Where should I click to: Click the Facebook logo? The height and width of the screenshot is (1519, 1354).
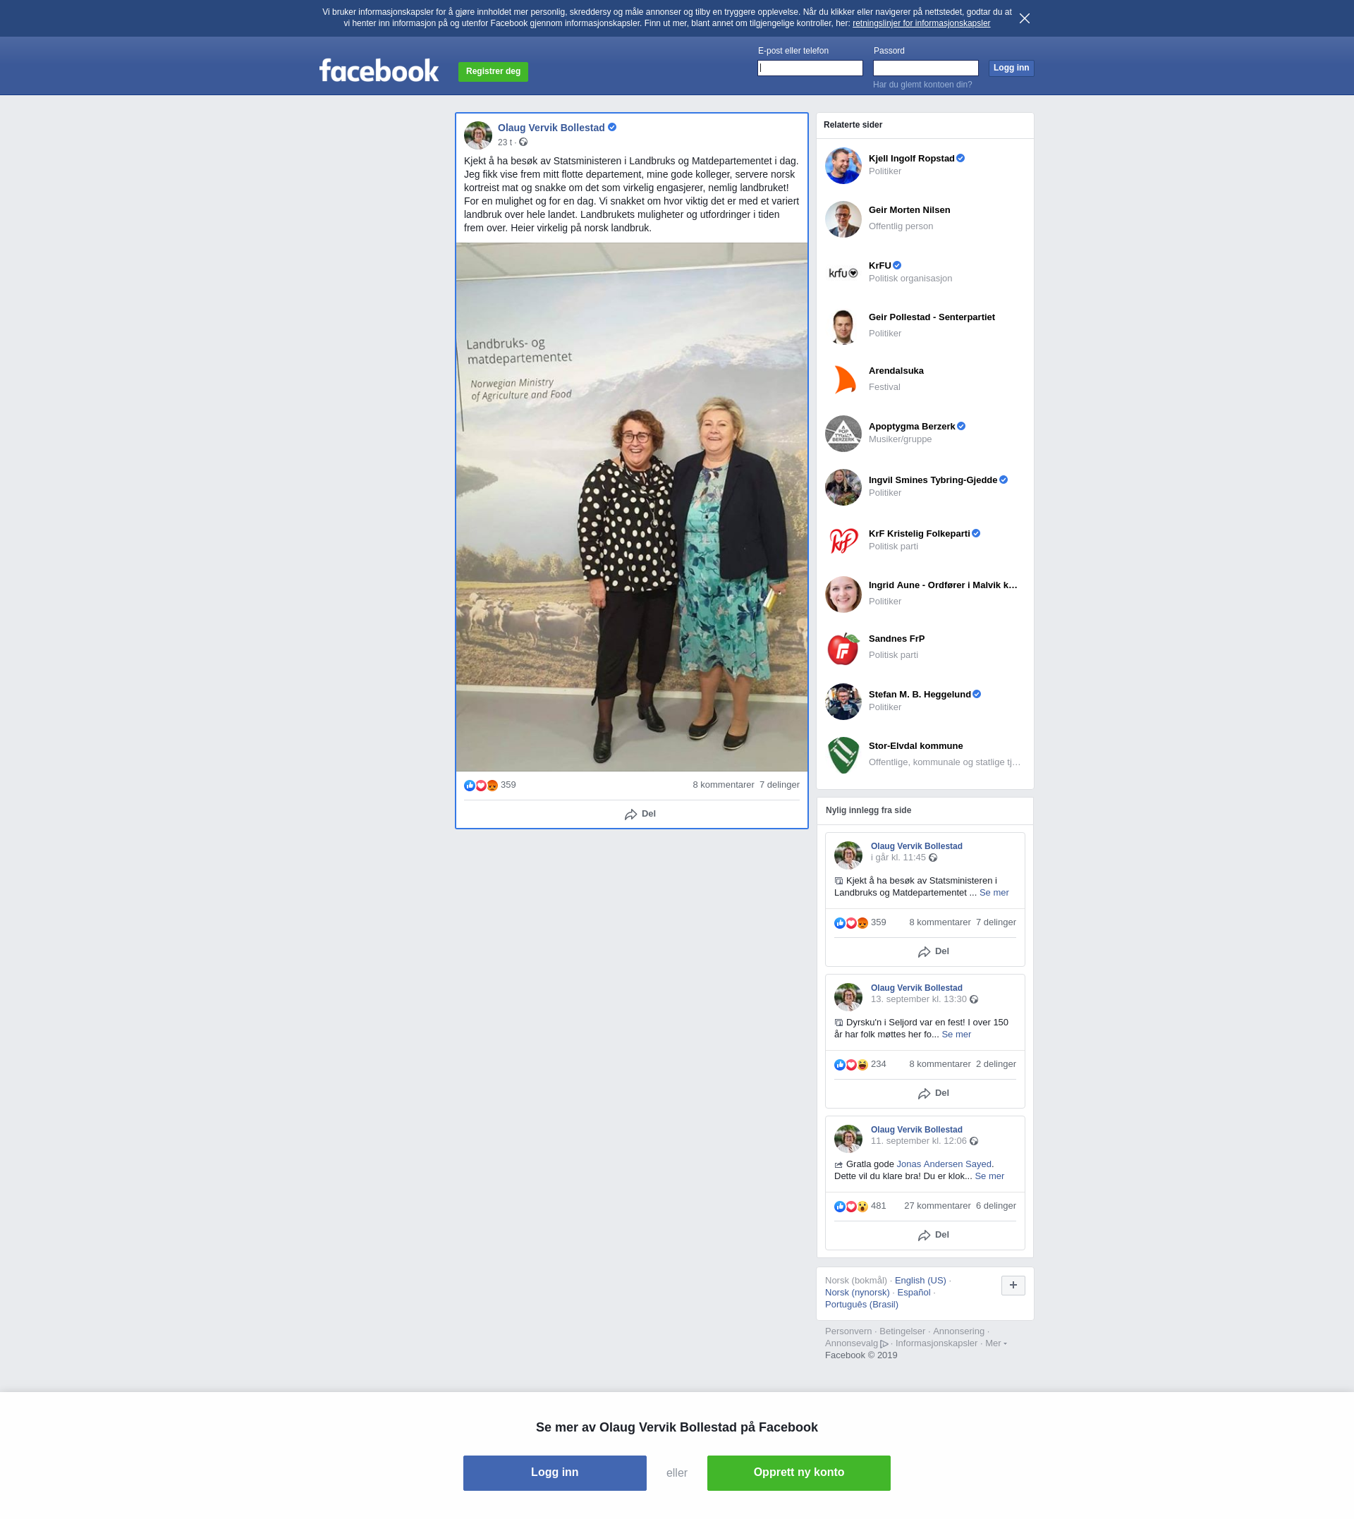click(x=379, y=71)
